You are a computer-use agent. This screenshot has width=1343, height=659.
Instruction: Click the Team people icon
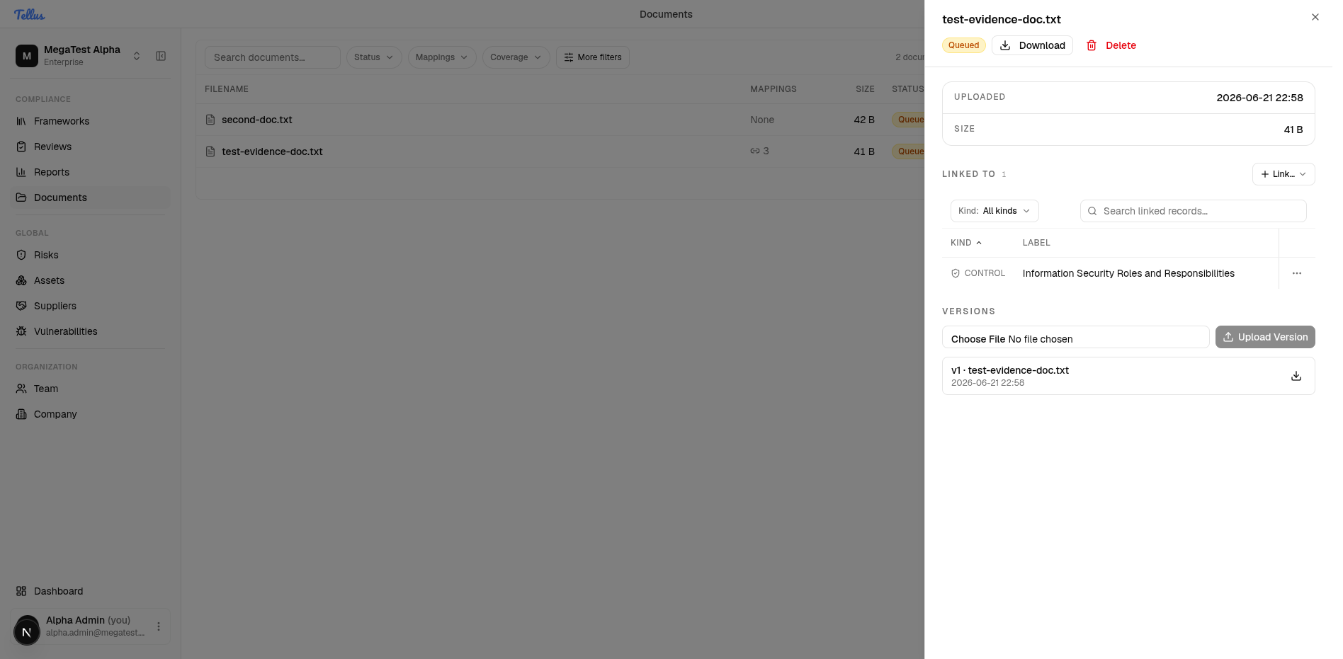pyautogui.click(x=21, y=389)
